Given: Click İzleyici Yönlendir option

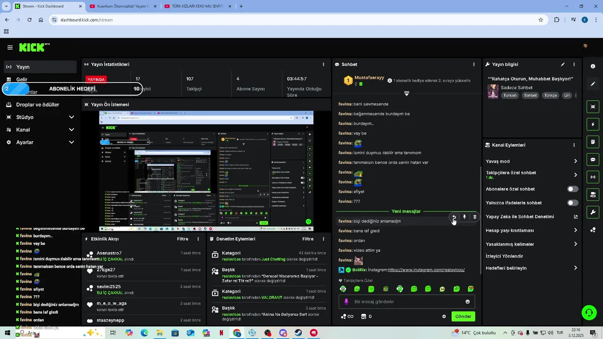Looking at the screenshot, I should [x=505, y=256].
